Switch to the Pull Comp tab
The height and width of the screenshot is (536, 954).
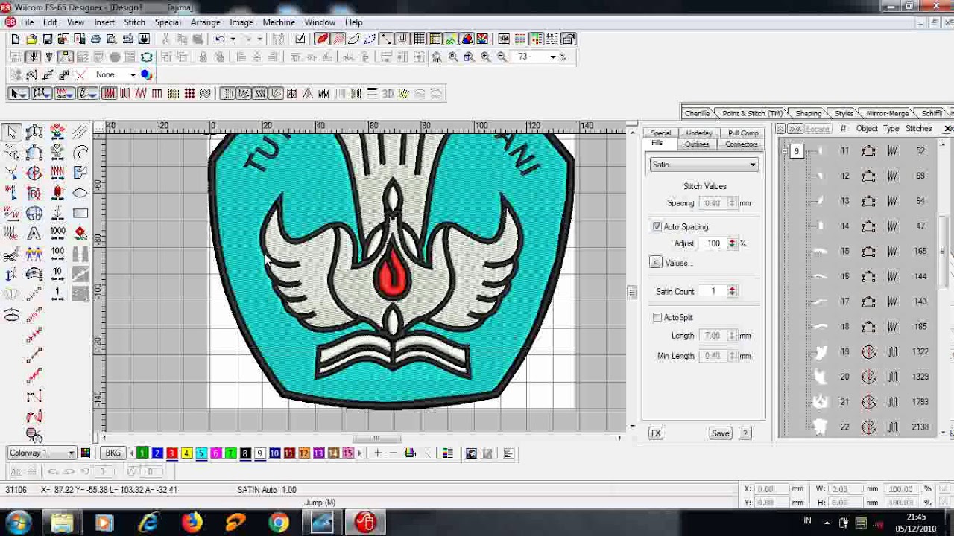[743, 133]
